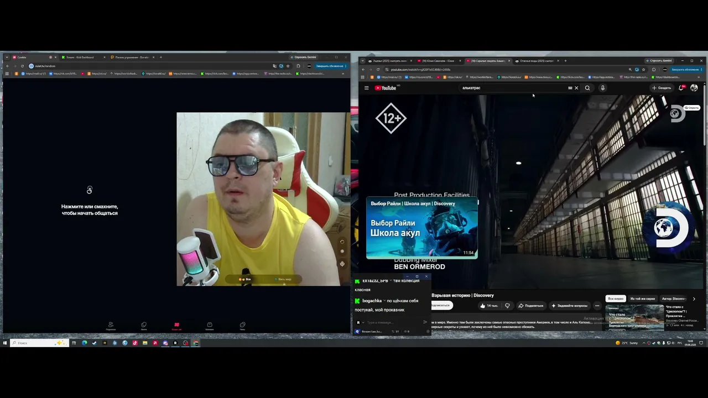Open Task View on the taskbar

coord(74,343)
